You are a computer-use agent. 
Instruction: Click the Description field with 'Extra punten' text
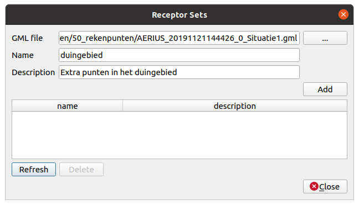pos(179,72)
